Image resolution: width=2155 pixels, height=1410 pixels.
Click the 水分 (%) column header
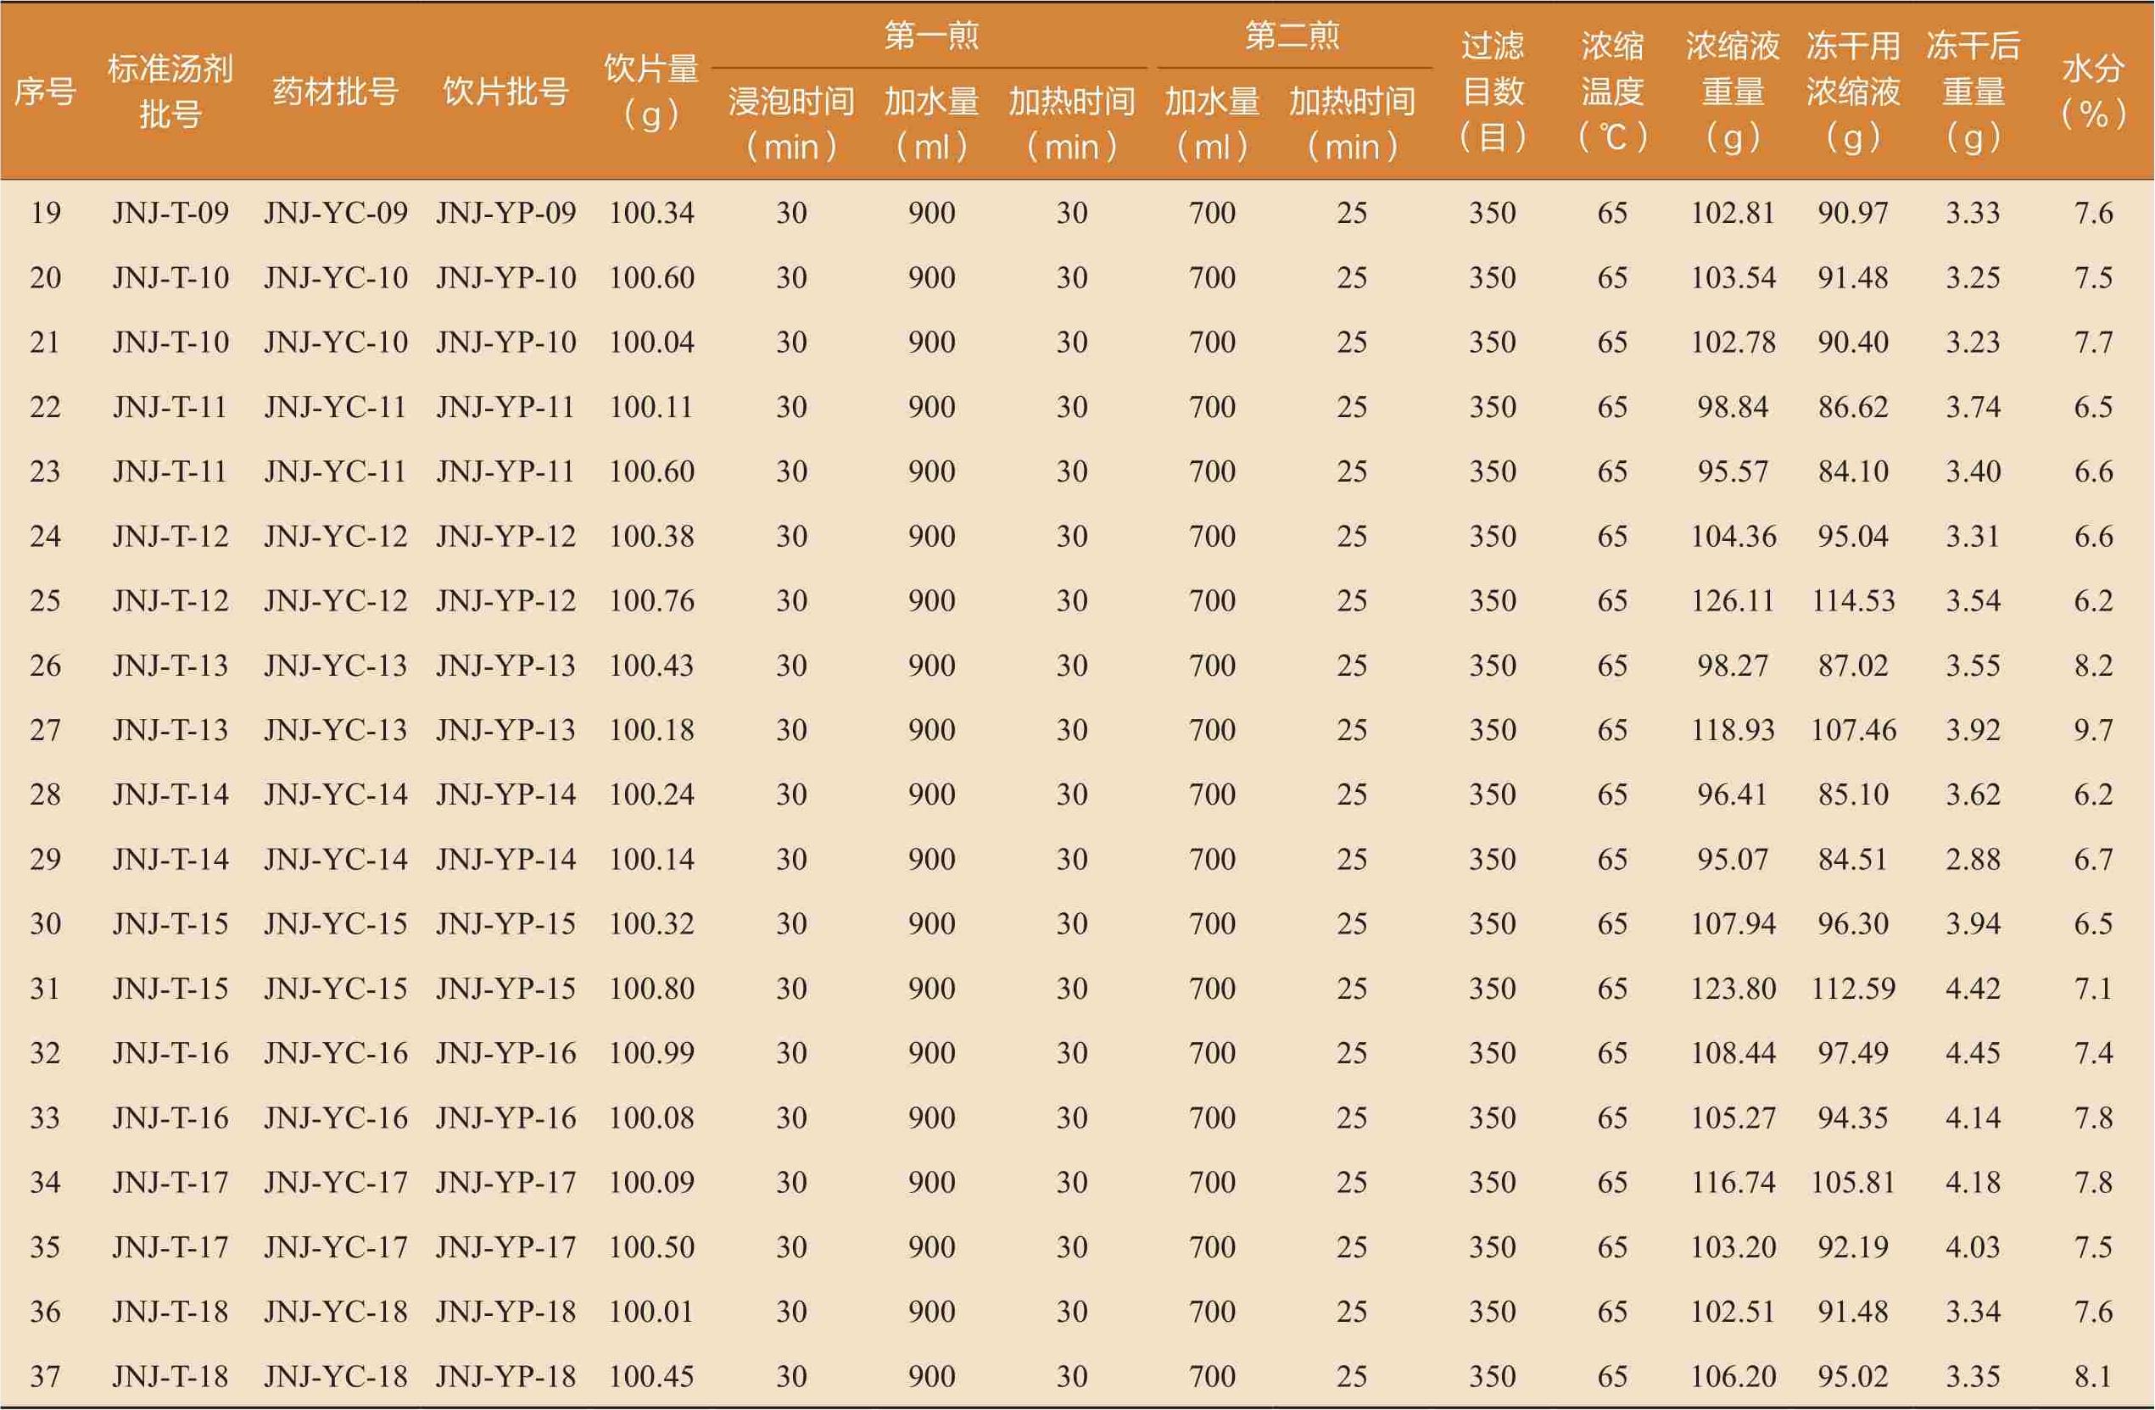2093,92
